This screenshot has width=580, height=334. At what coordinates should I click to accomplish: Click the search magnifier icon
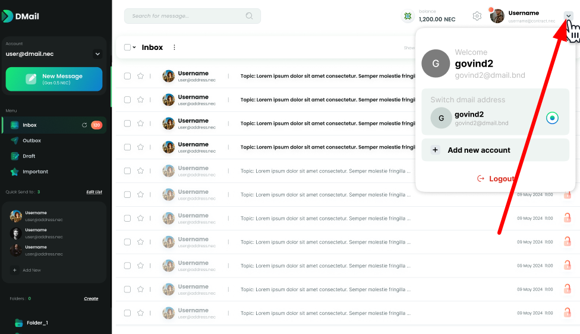pos(250,16)
